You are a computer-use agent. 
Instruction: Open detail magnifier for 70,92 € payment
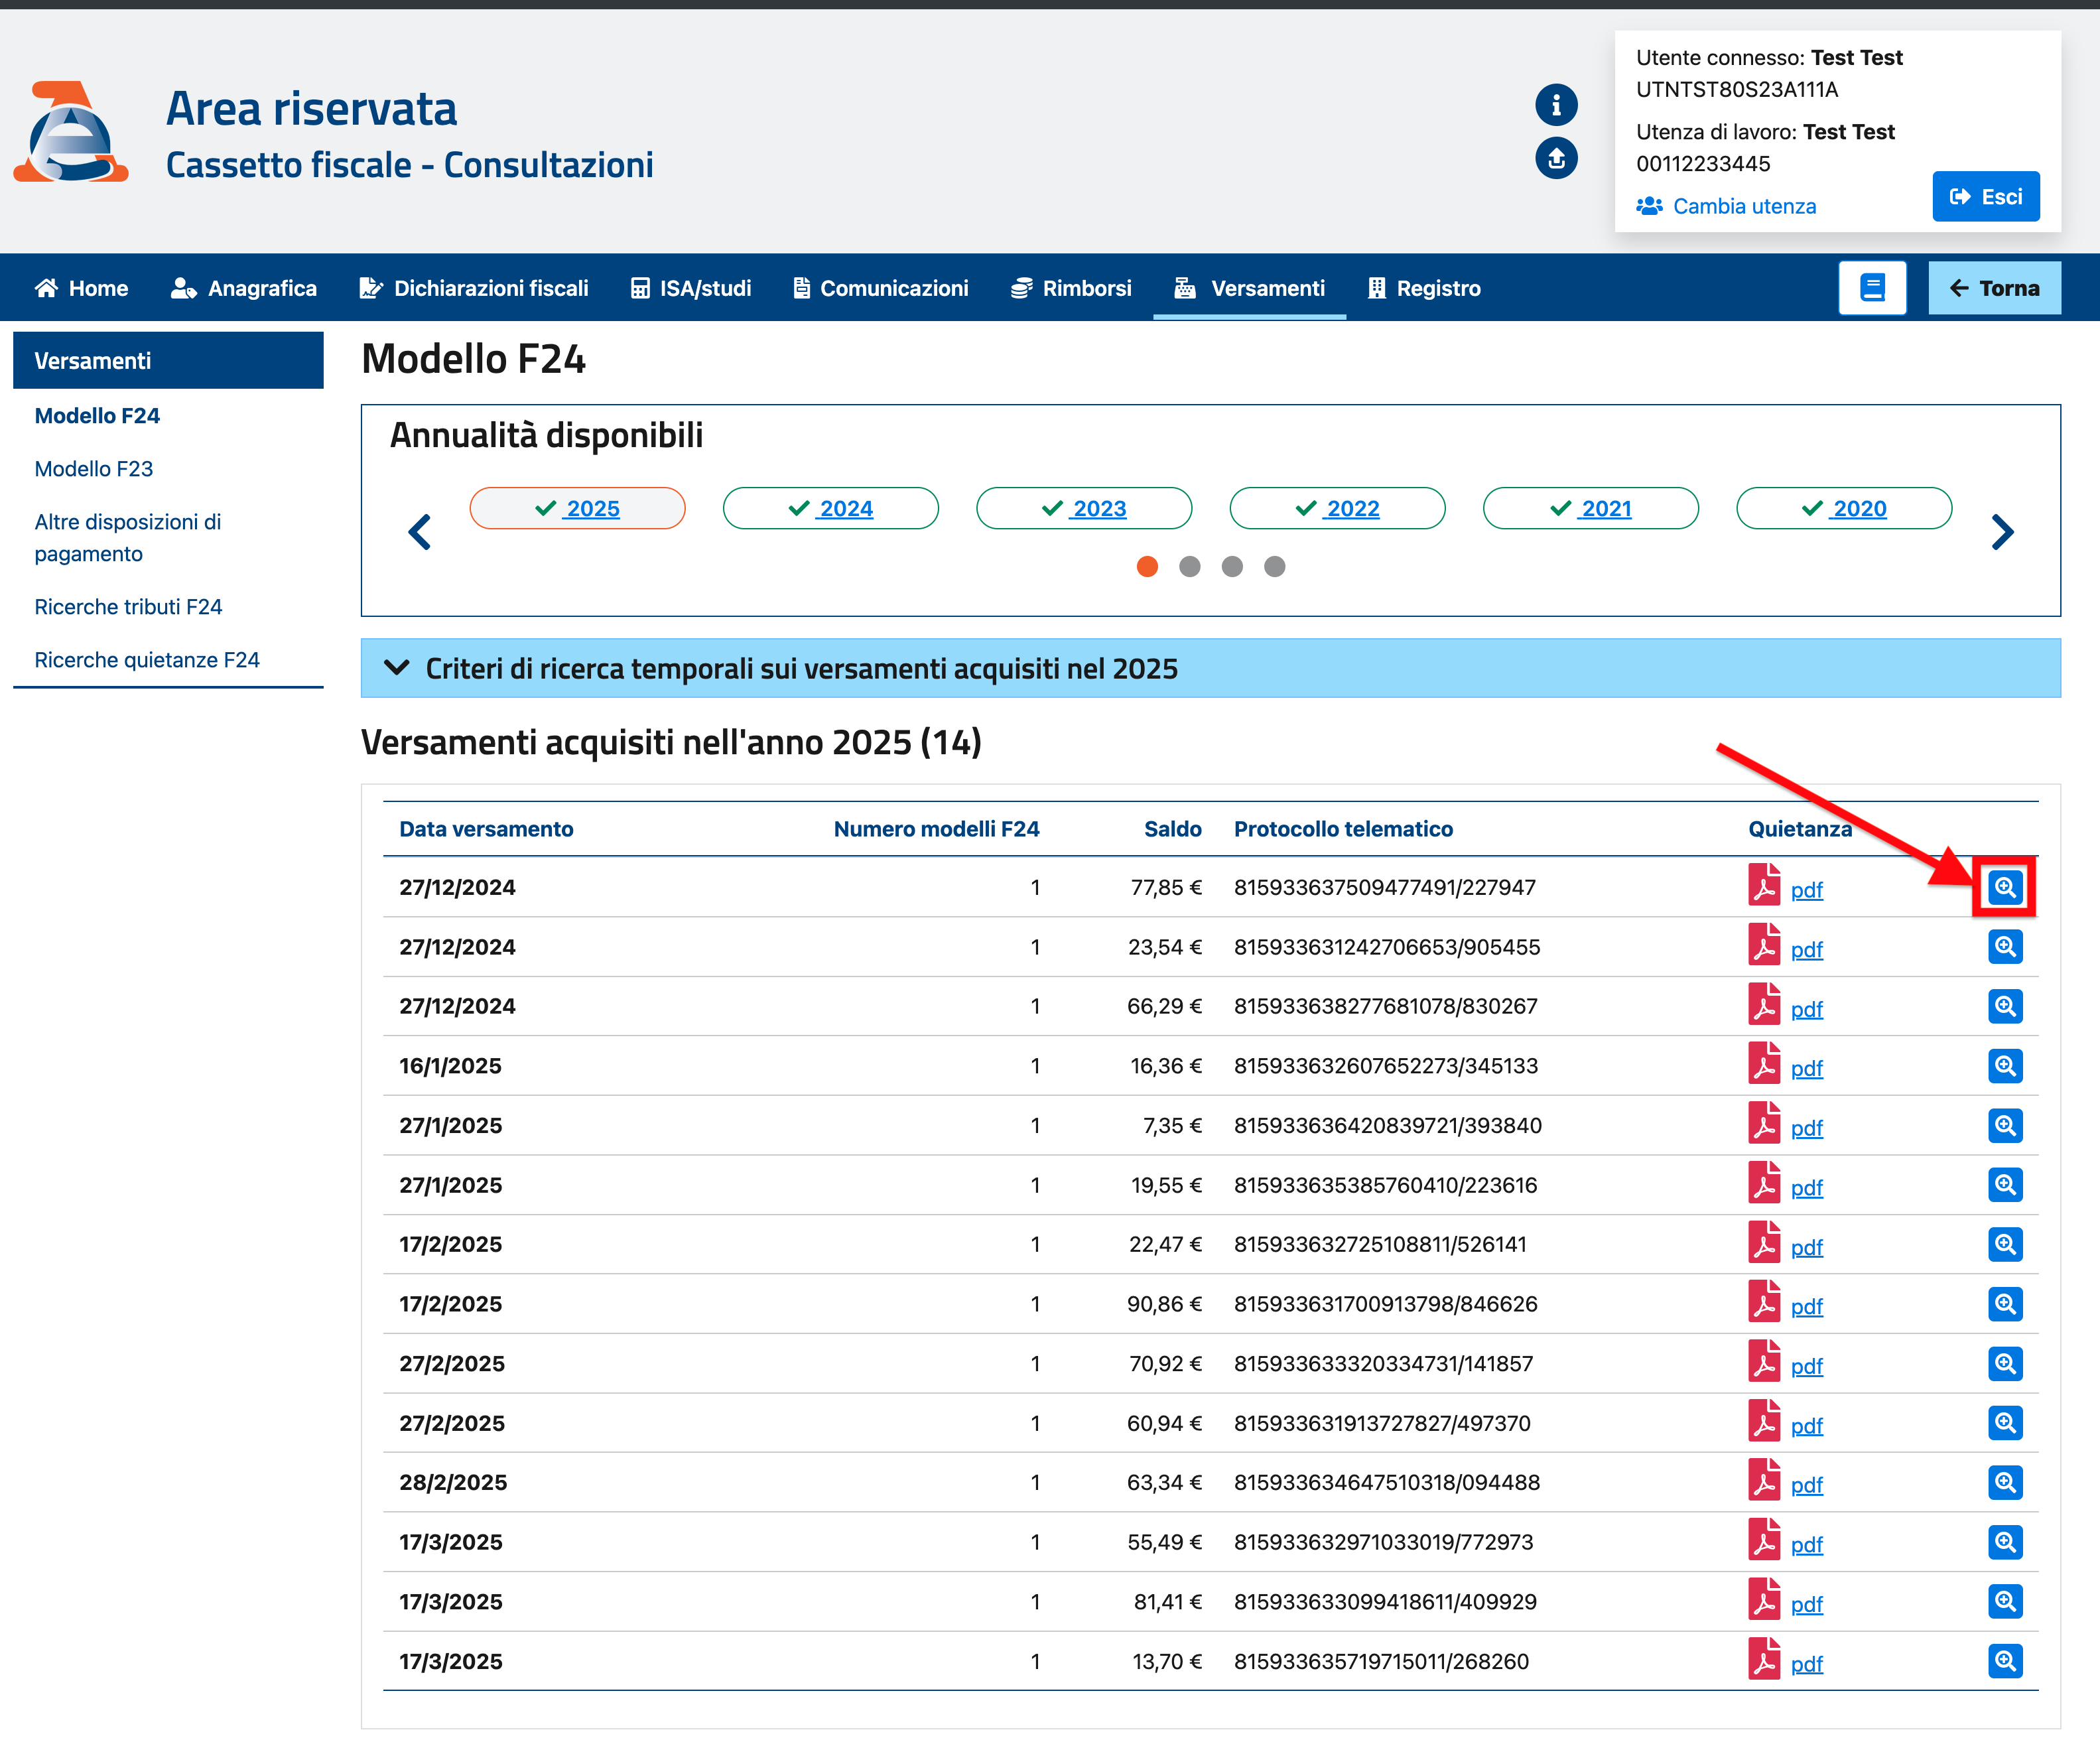point(2005,1363)
